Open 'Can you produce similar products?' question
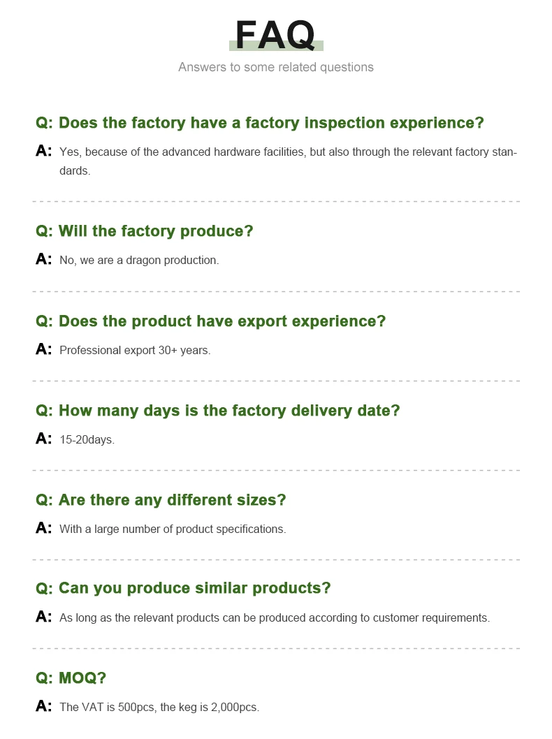Screen dimensions: 552x739 [x=184, y=588]
